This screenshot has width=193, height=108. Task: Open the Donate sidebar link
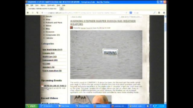tap(49, 16)
